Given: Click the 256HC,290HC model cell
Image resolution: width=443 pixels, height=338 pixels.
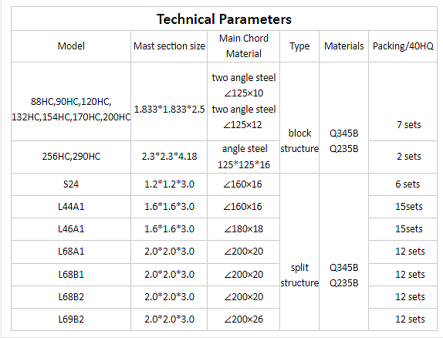Looking at the screenshot, I should pos(71,157).
